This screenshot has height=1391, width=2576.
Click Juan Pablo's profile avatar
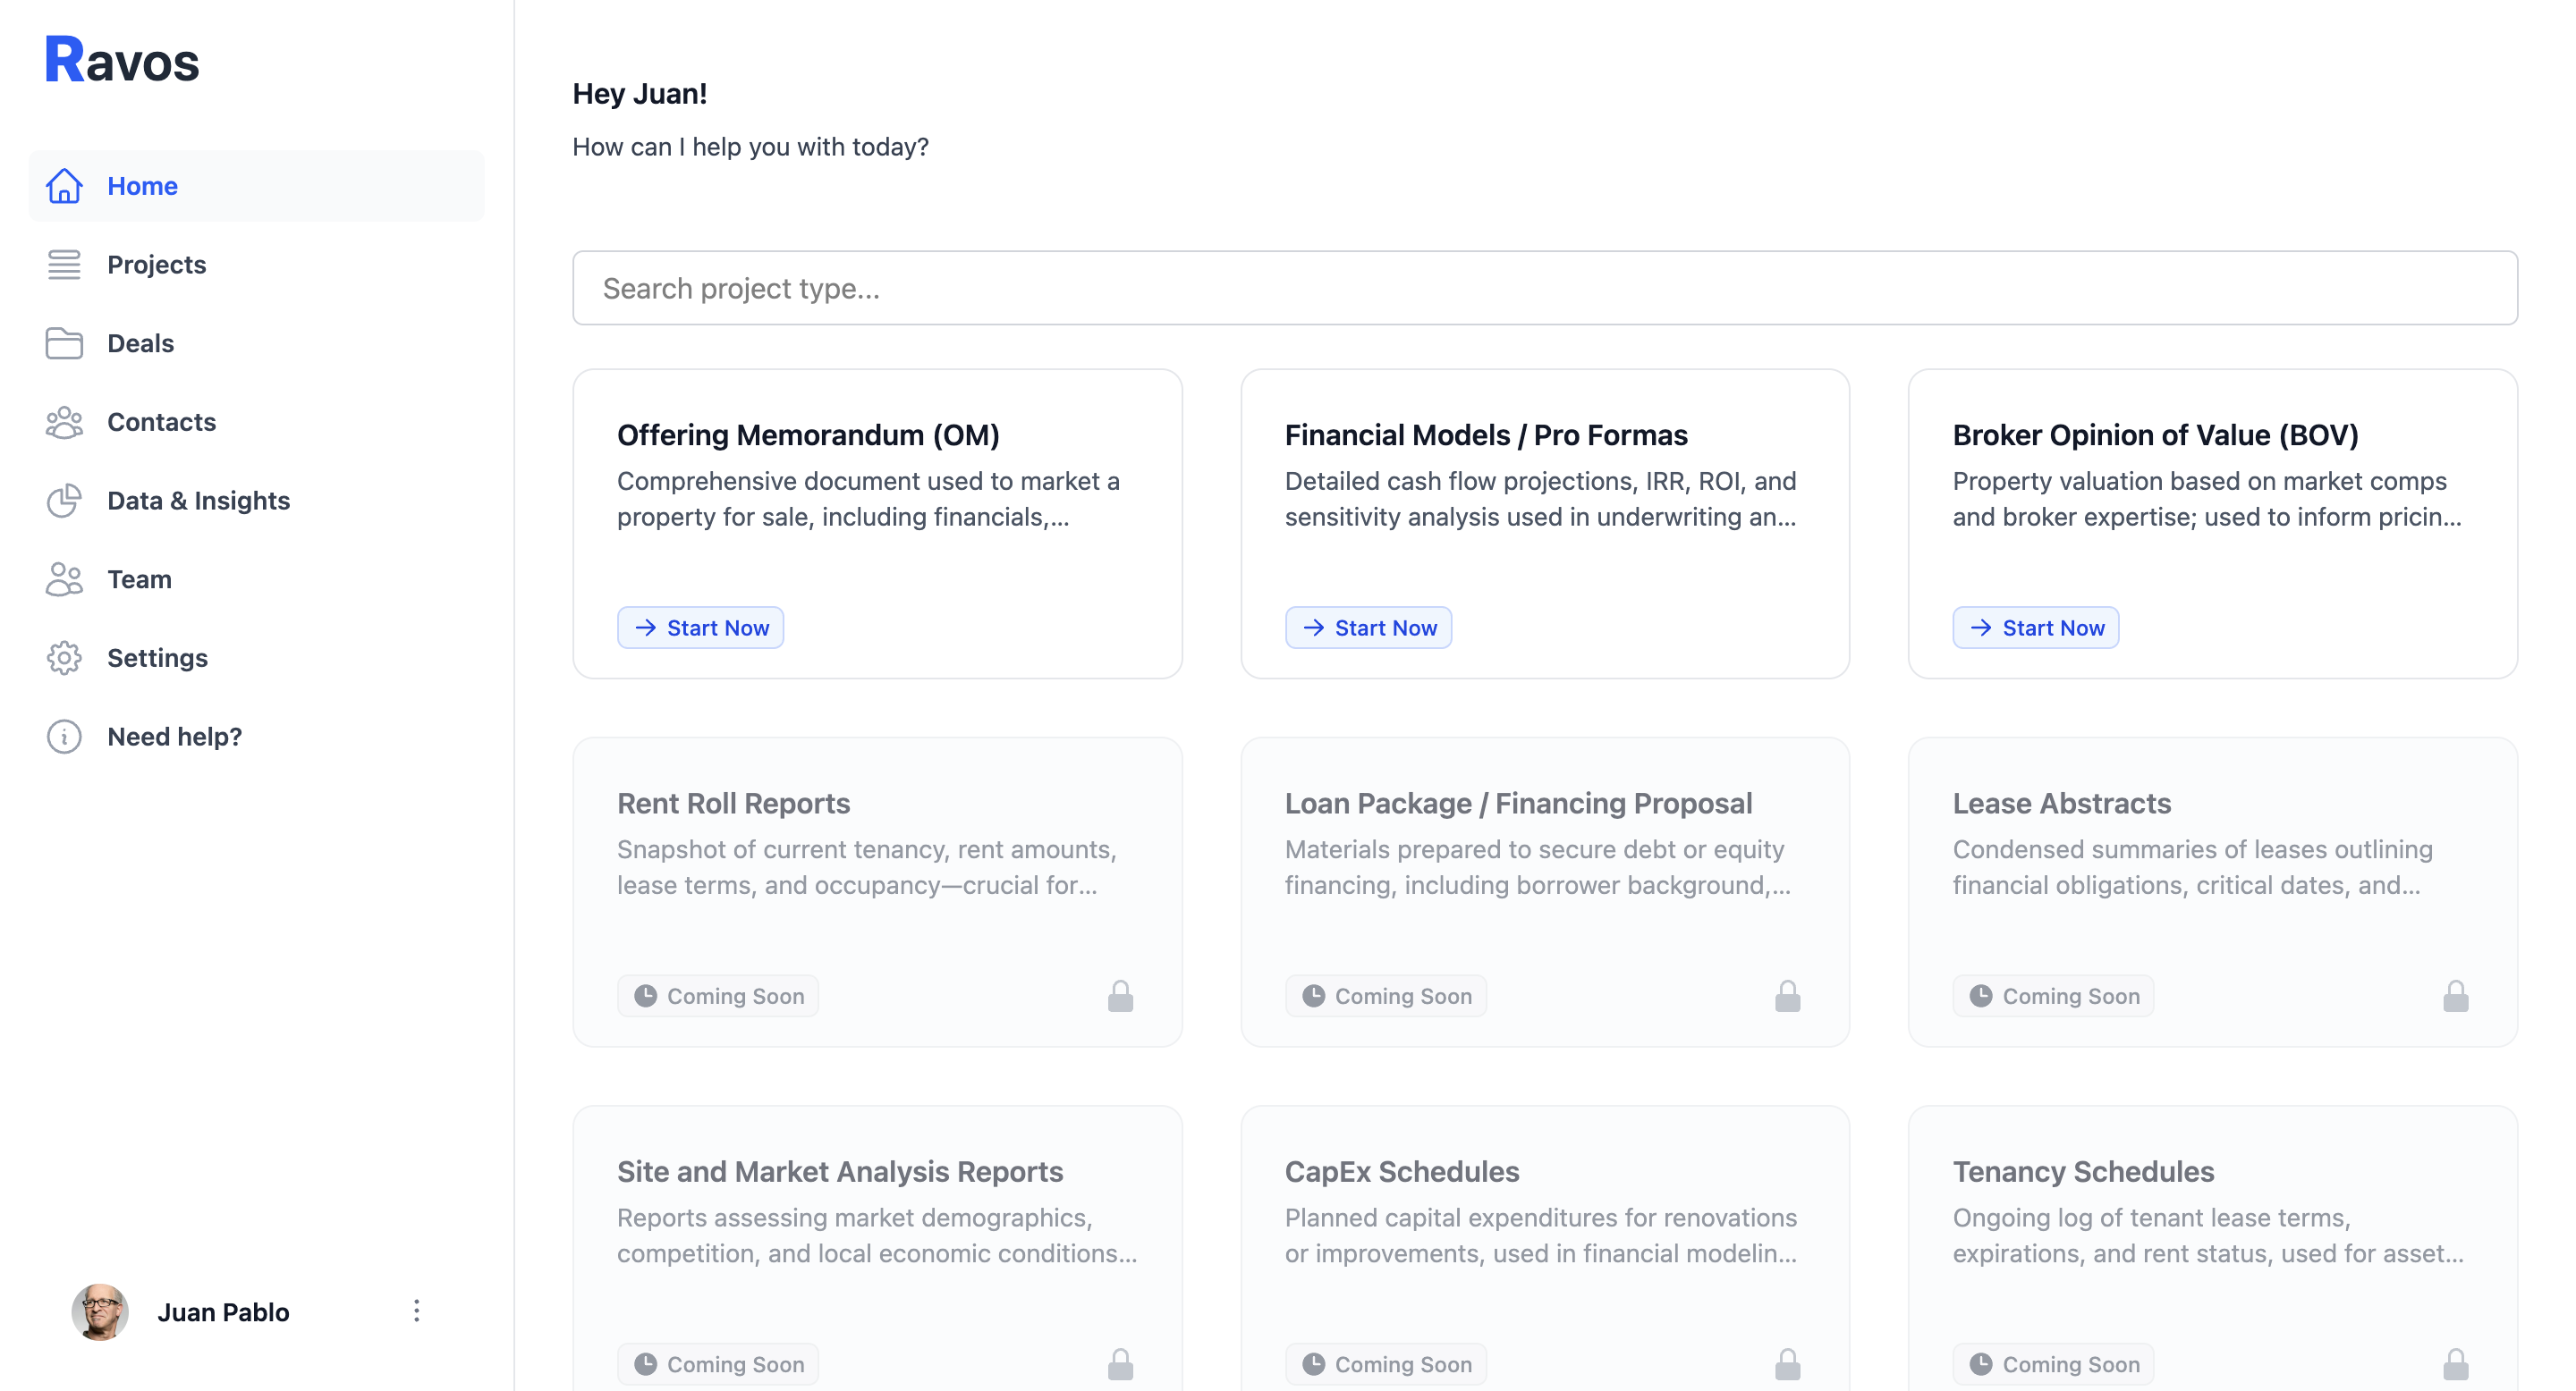[100, 1311]
